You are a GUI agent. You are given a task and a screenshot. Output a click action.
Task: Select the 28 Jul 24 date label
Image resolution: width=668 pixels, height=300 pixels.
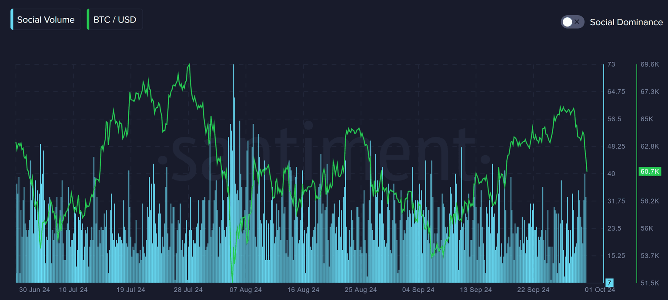[187, 290]
